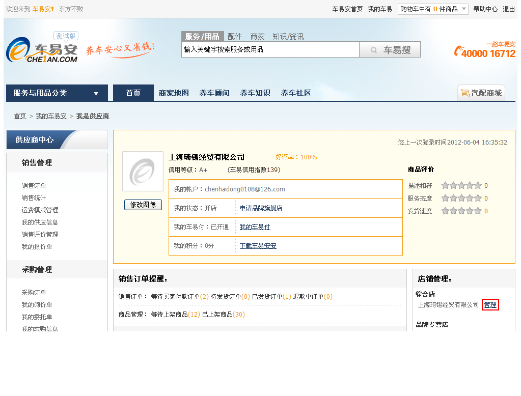Click 退出 to log out
Viewport: 521px width, 396px height.
tap(509, 9)
